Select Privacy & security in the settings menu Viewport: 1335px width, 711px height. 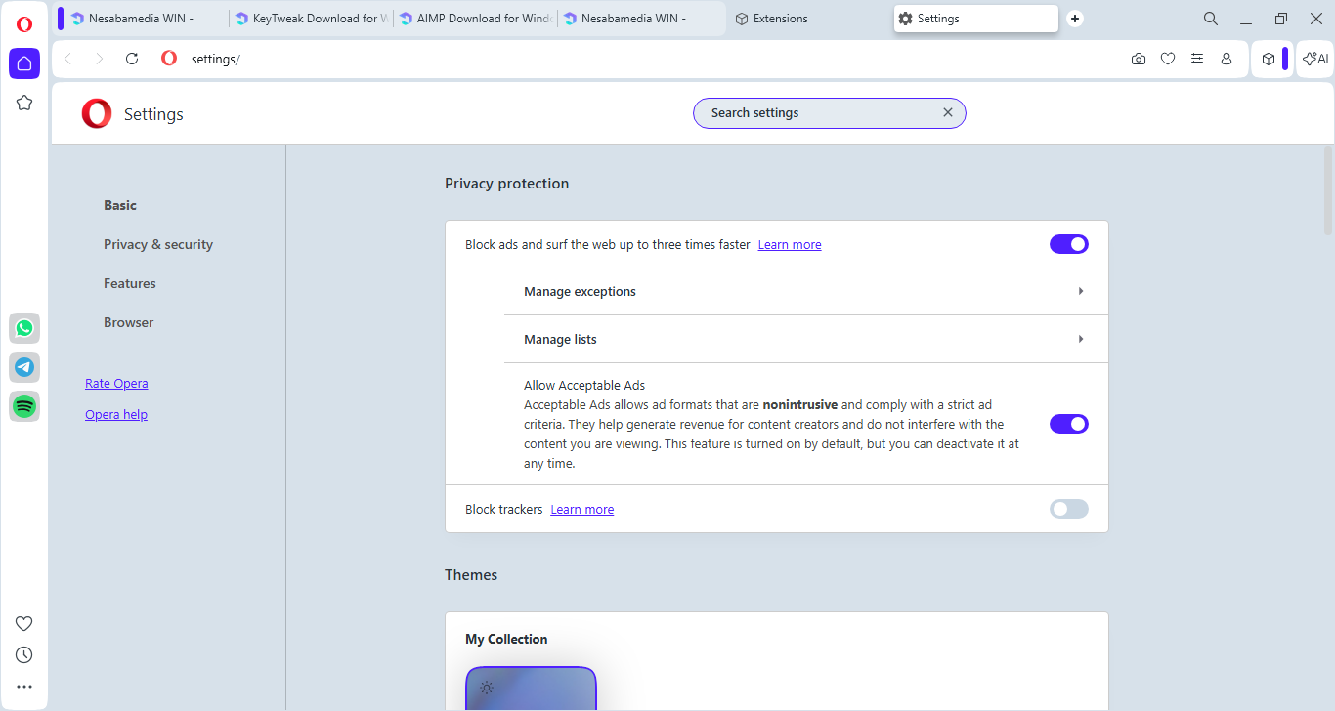(158, 244)
